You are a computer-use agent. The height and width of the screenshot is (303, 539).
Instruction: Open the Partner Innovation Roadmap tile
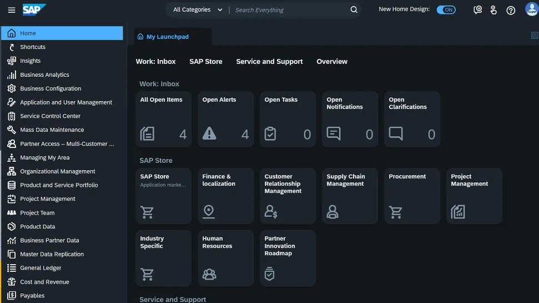[288, 258]
